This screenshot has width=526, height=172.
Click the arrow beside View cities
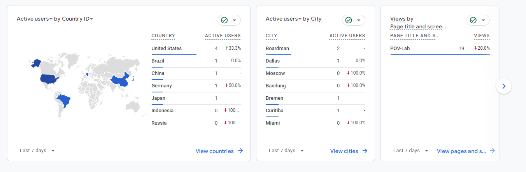(x=365, y=151)
